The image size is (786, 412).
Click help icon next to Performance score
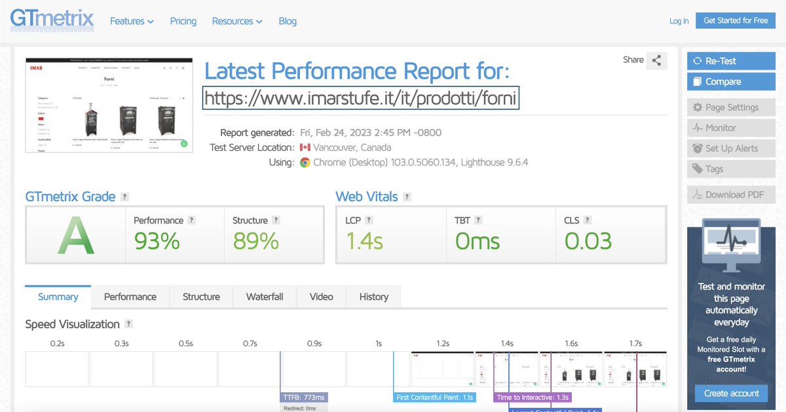(191, 220)
